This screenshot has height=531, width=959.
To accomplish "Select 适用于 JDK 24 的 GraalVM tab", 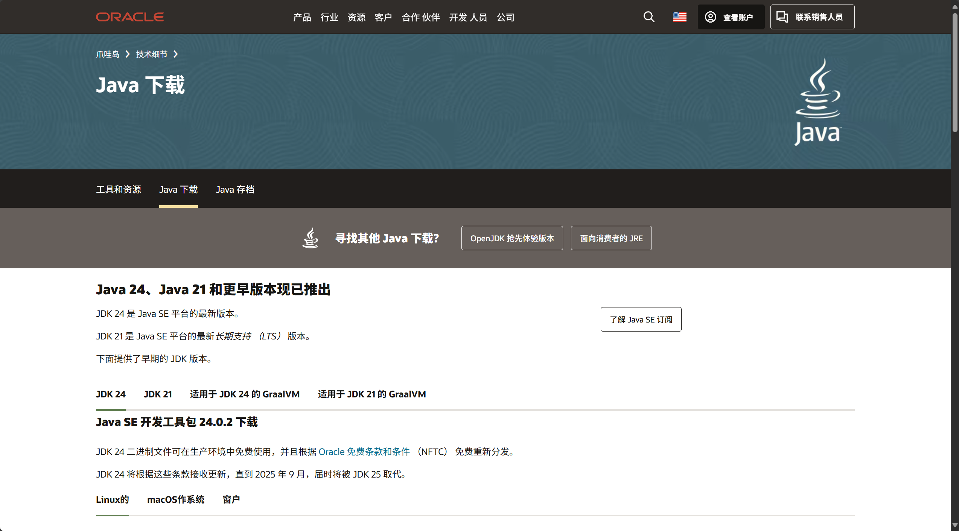I will tap(245, 394).
